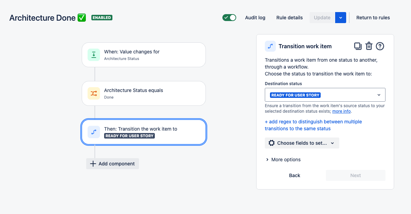Open the Update split-button chevron
Image resolution: width=411 pixels, height=214 pixels.
[x=341, y=17]
